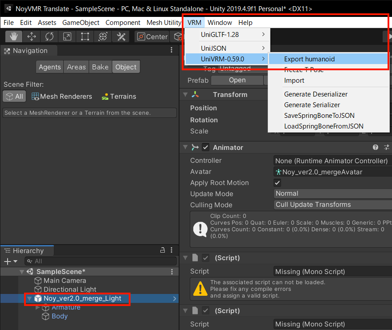The height and width of the screenshot is (330, 392).
Task: Click the Hierarchy search field
Action: (x=101, y=261)
